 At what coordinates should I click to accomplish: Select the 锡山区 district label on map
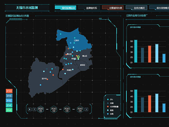[x=84, y=56]
